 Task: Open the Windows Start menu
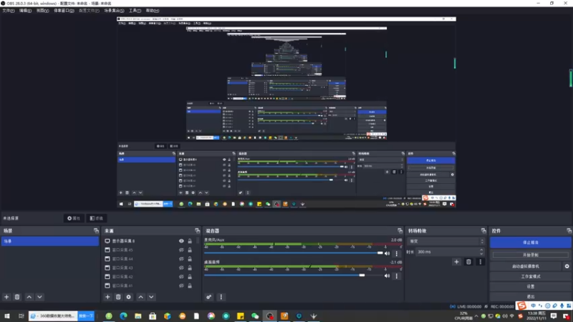(7, 316)
